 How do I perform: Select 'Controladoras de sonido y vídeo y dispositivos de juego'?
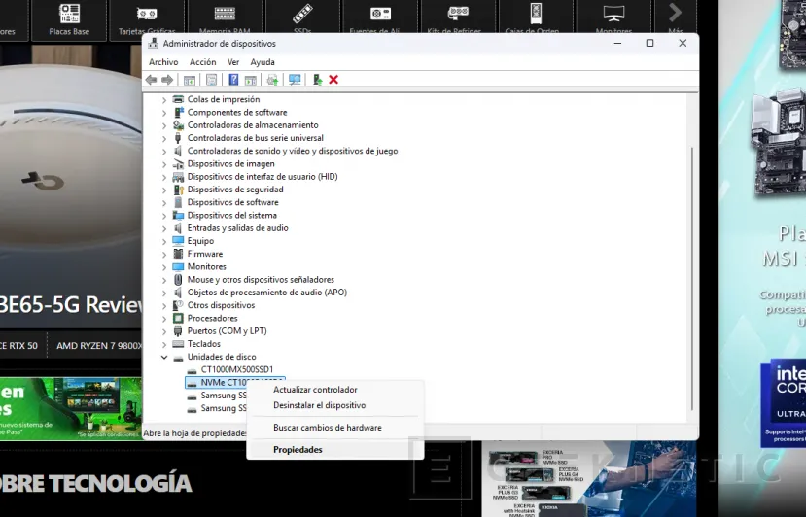pos(293,151)
